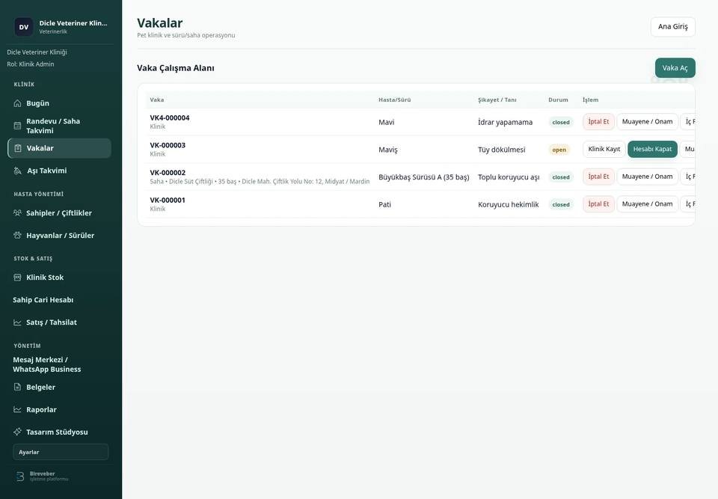The width and height of the screenshot is (718, 499).
Task: Click the open status badge for VK-000003
Action: coord(559,150)
